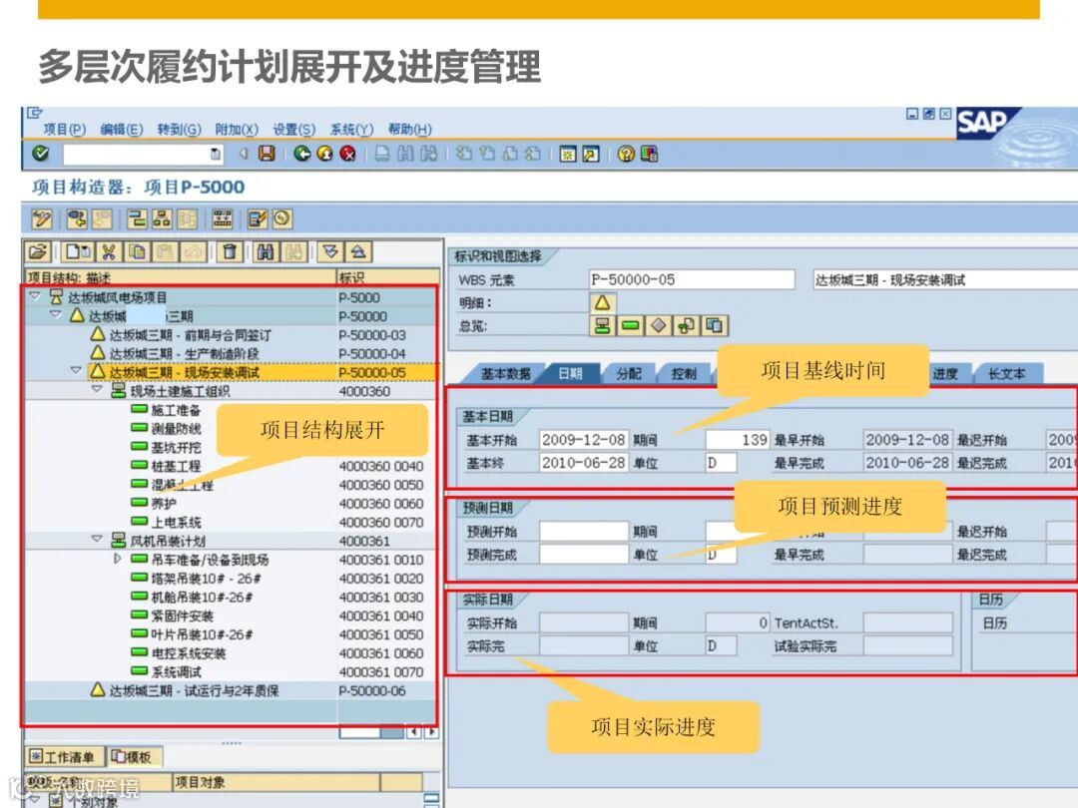This screenshot has height=808, width=1078.
Task: Select the 系统调试 activity row
Action: click(231, 672)
